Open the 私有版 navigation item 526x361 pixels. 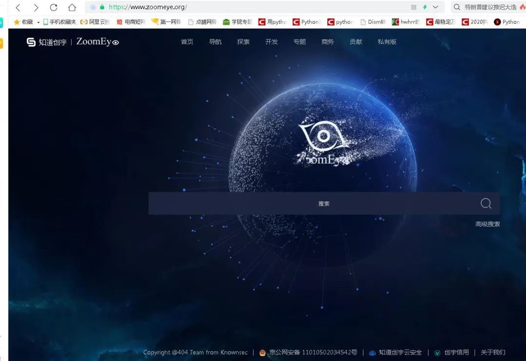[x=387, y=41]
